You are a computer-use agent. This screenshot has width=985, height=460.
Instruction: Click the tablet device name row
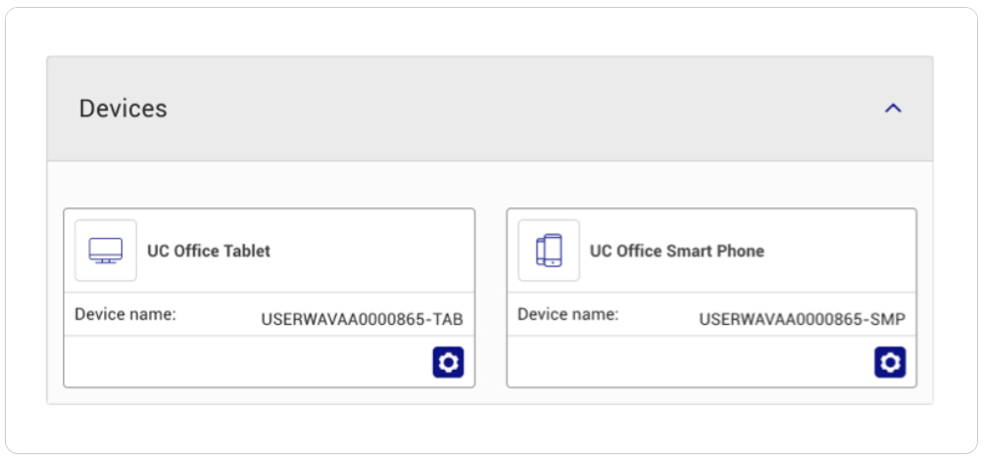coord(269,314)
